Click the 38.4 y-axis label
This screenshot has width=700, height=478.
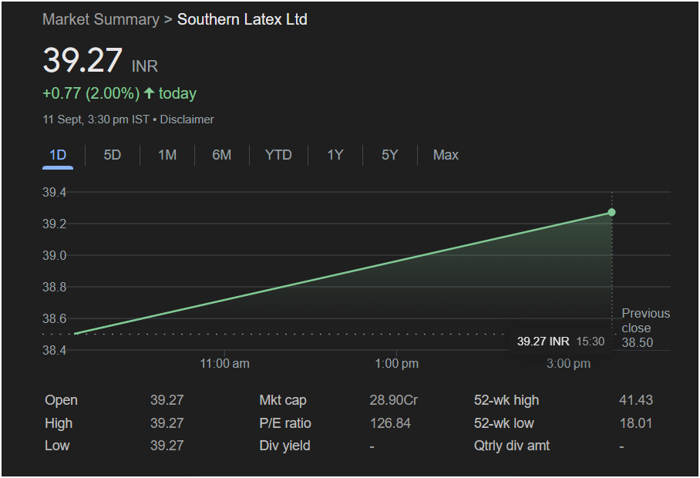click(x=55, y=350)
